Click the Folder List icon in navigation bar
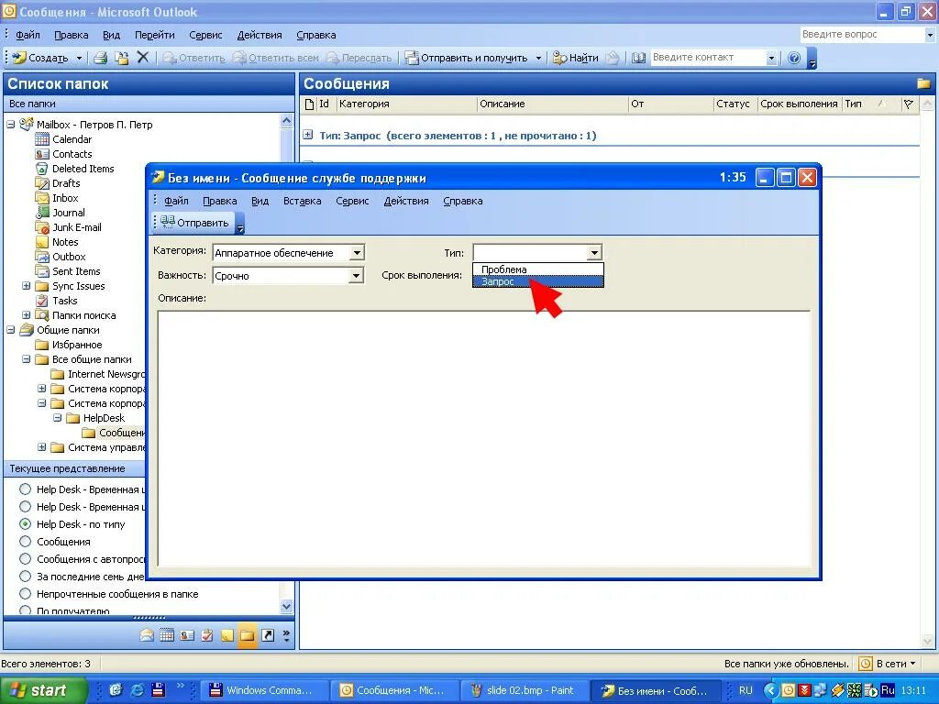Image resolution: width=939 pixels, height=704 pixels. click(248, 635)
